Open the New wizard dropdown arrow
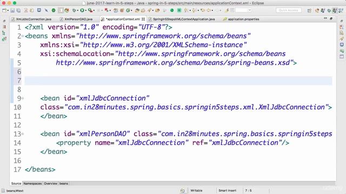Image resolution: width=346 pixels, height=194 pixels. coord(8,10)
